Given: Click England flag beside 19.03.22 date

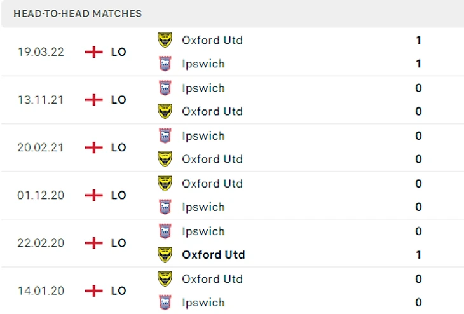Looking at the screenshot, I should coord(94,52).
